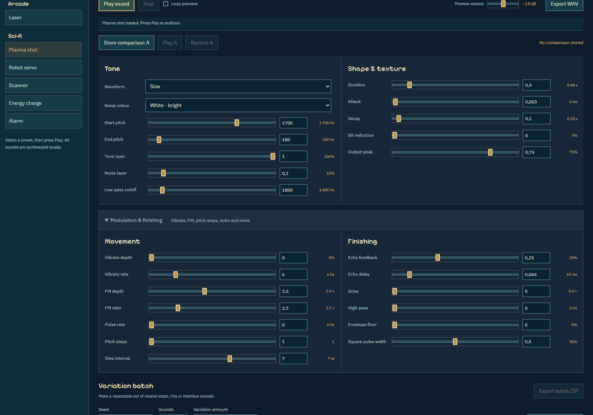Select the Alarm preset
Screen dimensions: 593x415
(43, 121)
